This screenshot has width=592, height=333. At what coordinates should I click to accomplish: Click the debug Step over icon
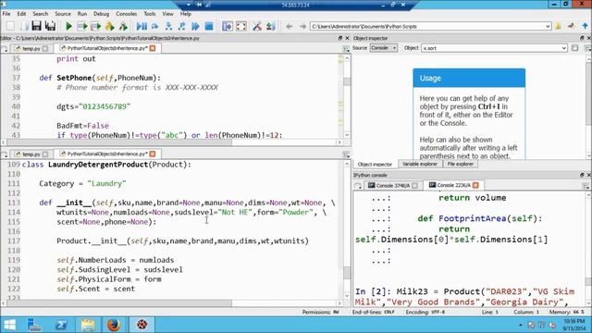point(154,26)
